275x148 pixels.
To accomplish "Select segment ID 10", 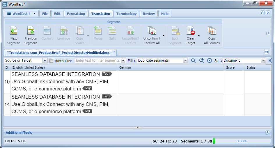I will click(7, 82).
